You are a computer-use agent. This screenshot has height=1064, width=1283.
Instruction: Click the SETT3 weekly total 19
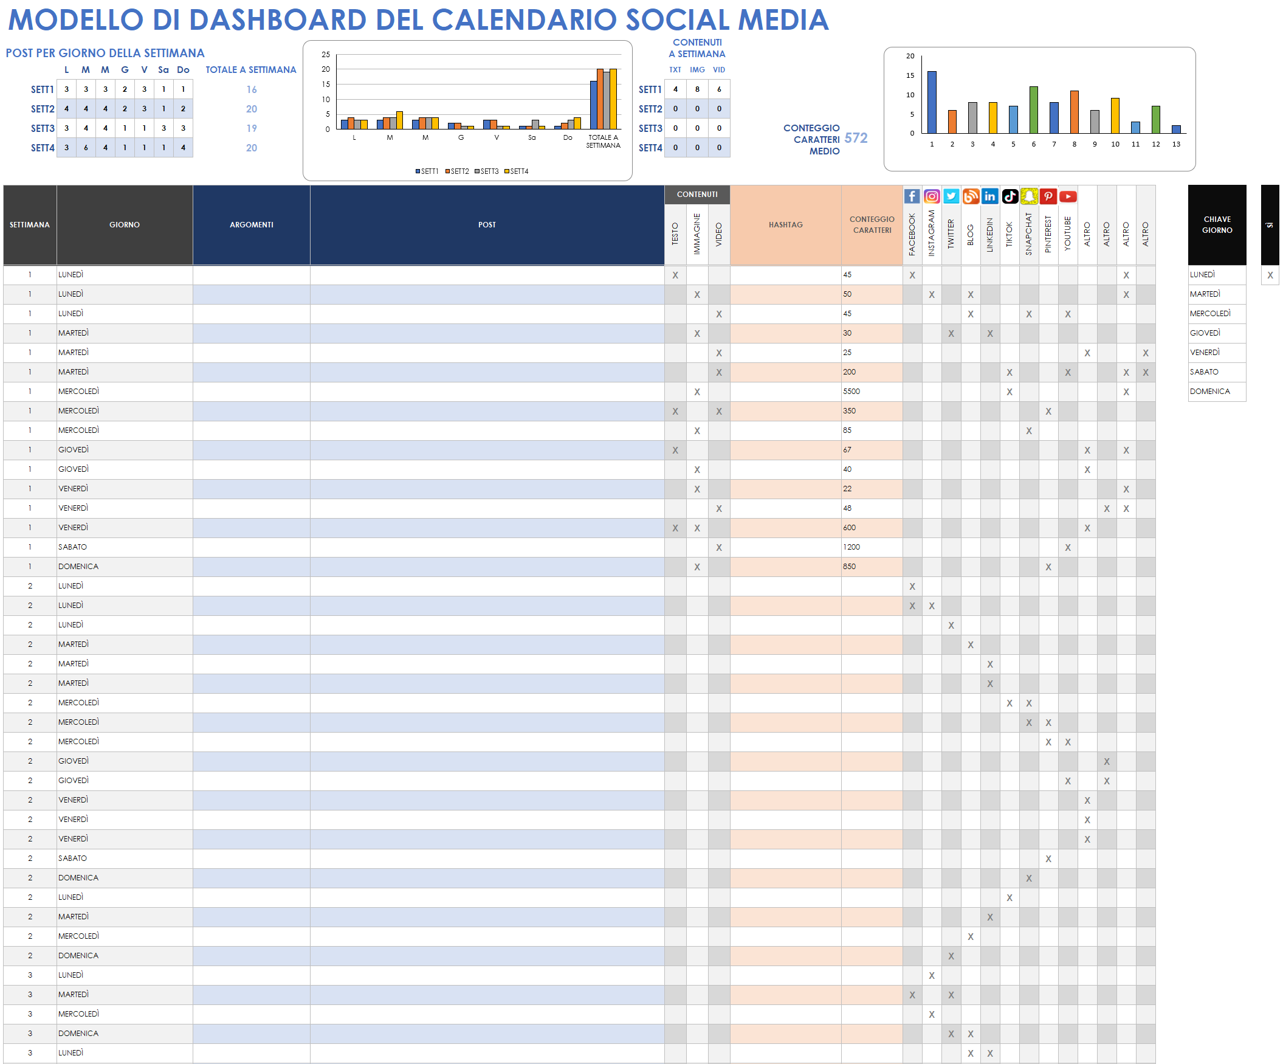click(252, 128)
